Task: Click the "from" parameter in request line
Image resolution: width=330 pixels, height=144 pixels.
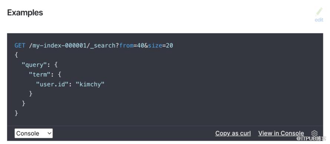Action: tap(126, 46)
